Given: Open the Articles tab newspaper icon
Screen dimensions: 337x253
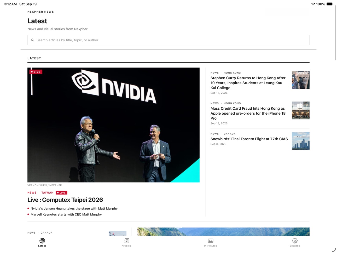Looking at the screenshot, I should (126, 240).
